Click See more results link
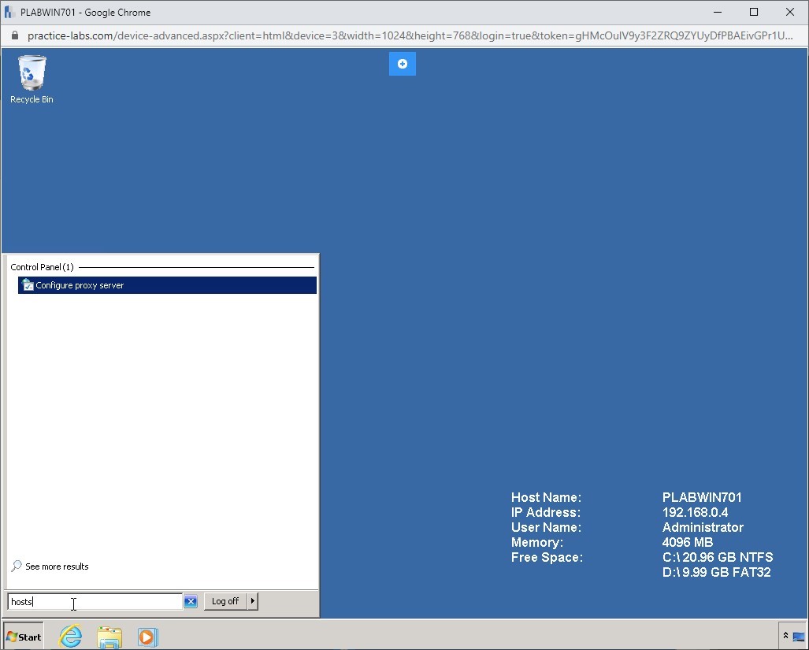 [x=57, y=566]
